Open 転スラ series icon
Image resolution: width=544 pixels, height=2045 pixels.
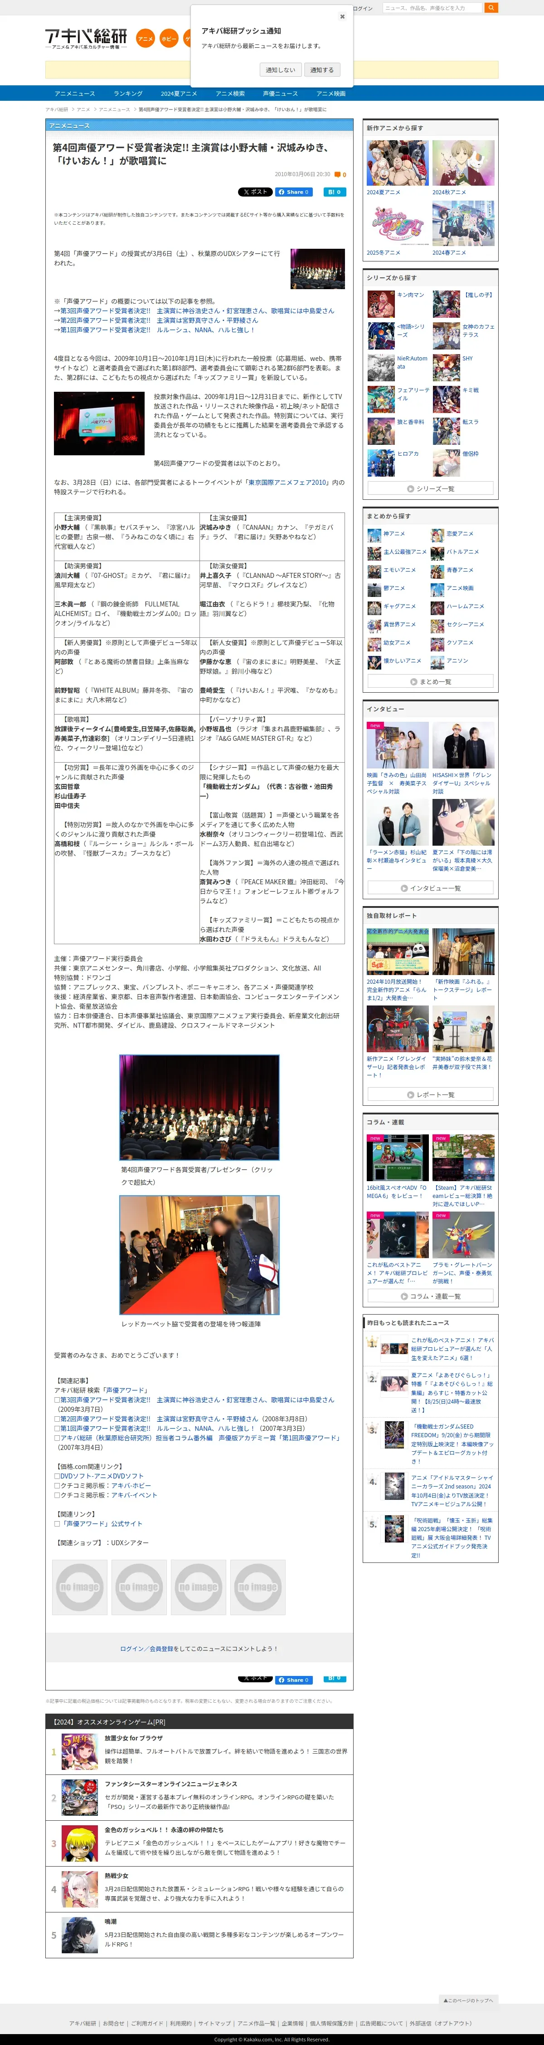pyautogui.click(x=446, y=431)
